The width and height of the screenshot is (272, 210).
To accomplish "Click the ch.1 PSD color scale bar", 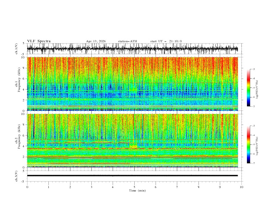I will [x=248, y=88].
